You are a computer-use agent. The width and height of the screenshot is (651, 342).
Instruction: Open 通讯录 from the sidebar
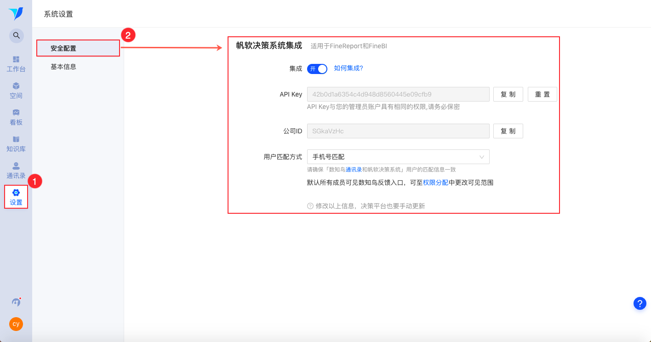pos(16,171)
